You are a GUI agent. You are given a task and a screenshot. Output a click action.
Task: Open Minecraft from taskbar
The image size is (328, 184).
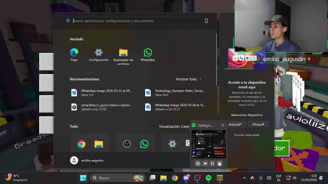(220, 178)
